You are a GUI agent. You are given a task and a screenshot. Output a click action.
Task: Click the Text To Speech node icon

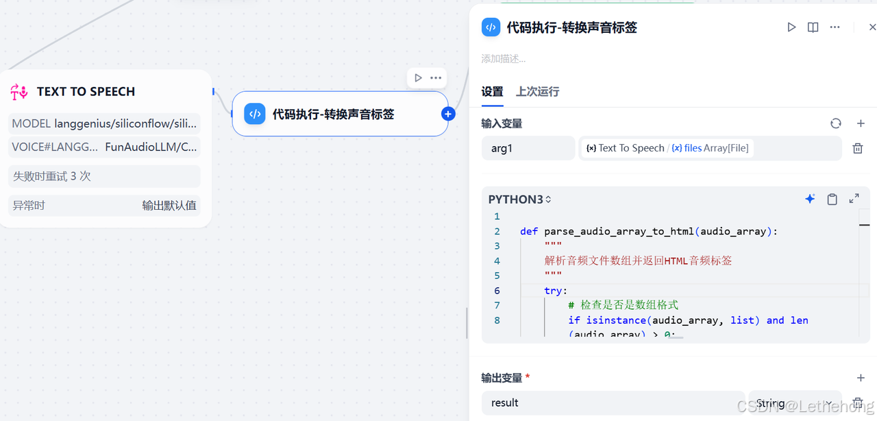tap(19, 91)
